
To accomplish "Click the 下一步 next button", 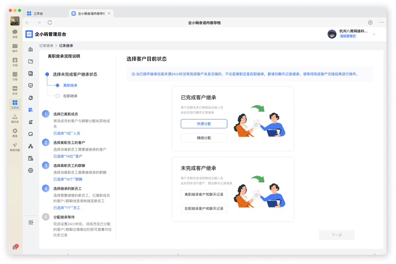I will click(337, 235).
